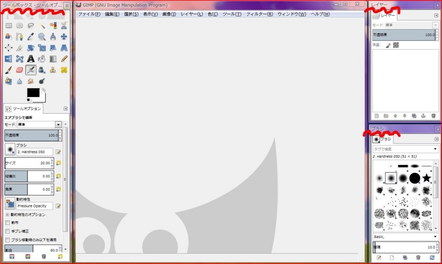Select the Free Select lasso tool
The width and height of the screenshot is (442, 264).
[31, 25]
